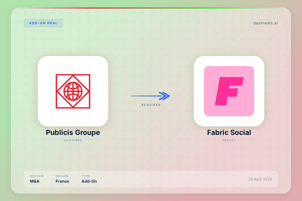Click the M&A sector value
The image size is (302, 201).
35,181
